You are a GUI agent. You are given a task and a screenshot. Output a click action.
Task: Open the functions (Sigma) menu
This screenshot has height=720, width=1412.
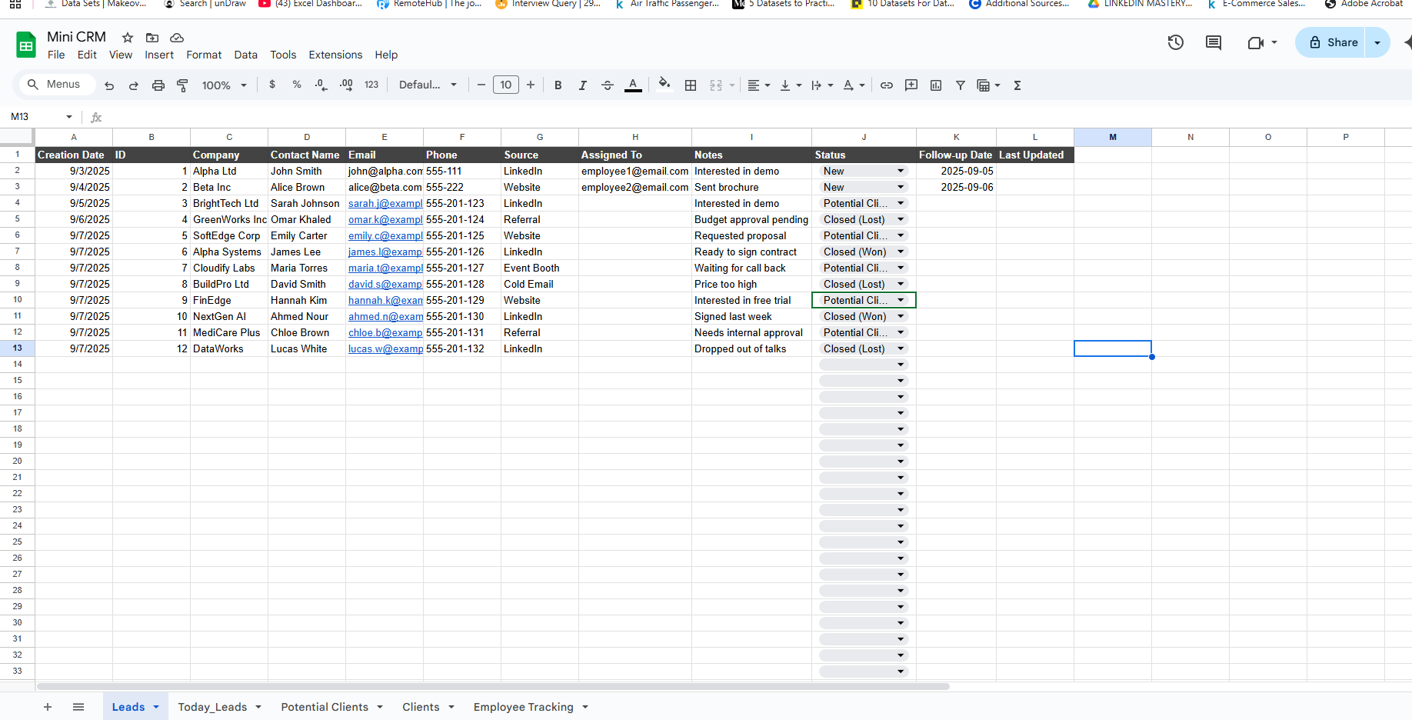[x=1017, y=85]
